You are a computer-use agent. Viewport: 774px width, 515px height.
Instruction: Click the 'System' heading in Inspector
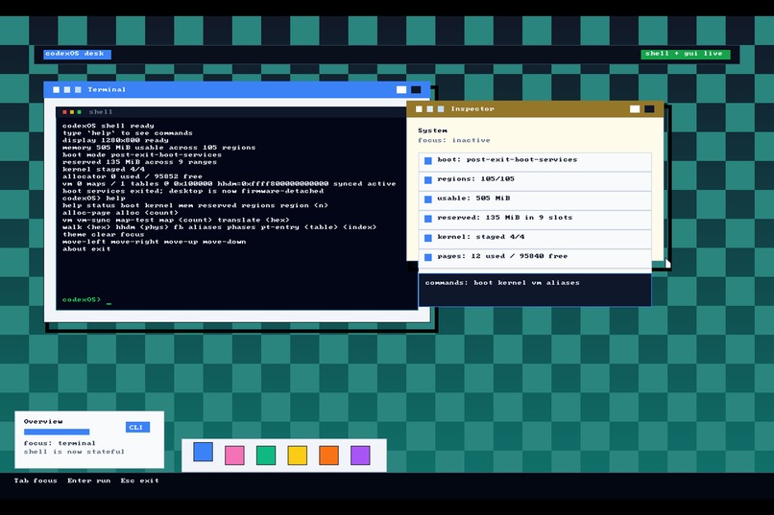(x=432, y=130)
